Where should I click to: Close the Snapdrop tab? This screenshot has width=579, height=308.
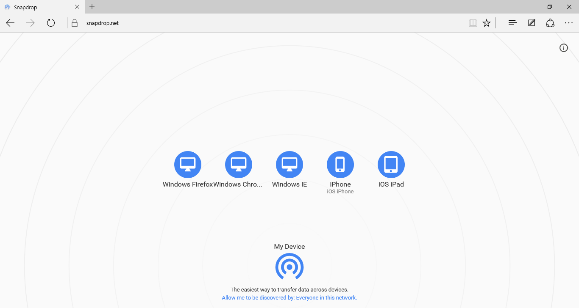tap(77, 7)
